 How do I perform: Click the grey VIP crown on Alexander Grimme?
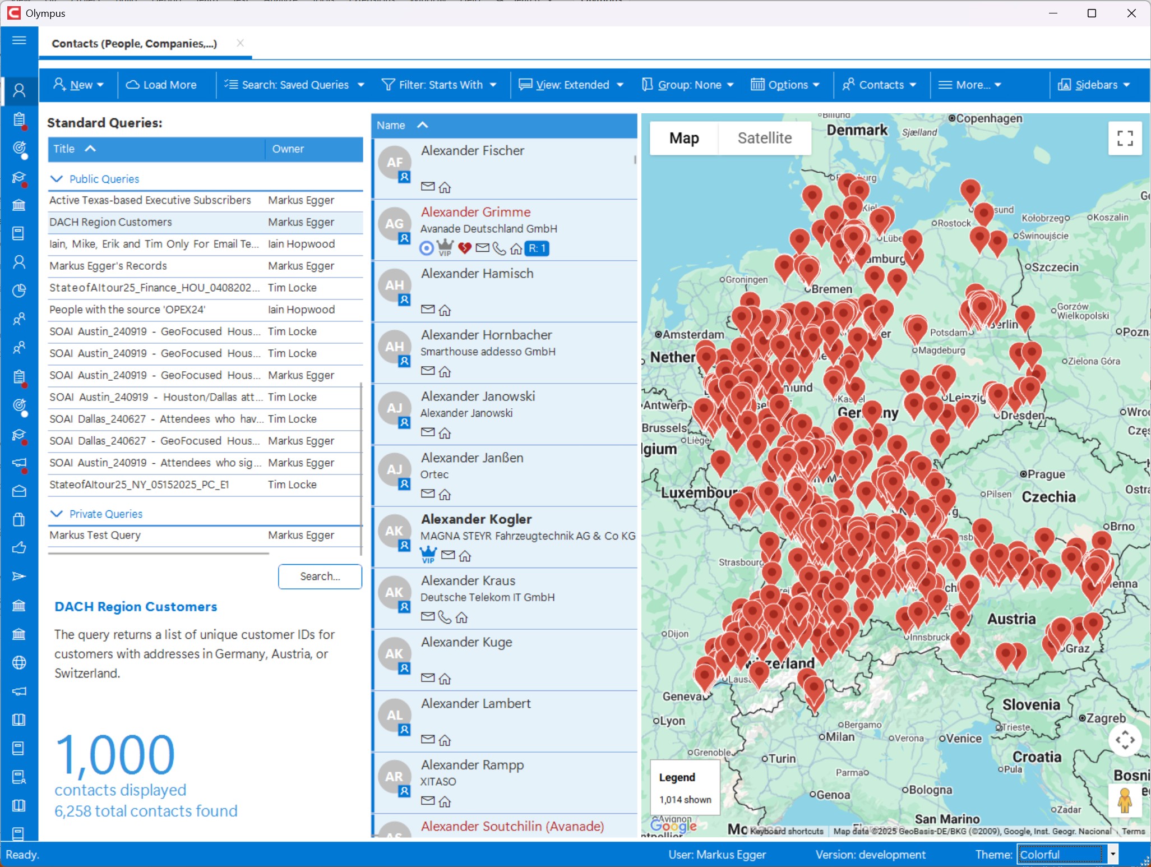pos(445,247)
